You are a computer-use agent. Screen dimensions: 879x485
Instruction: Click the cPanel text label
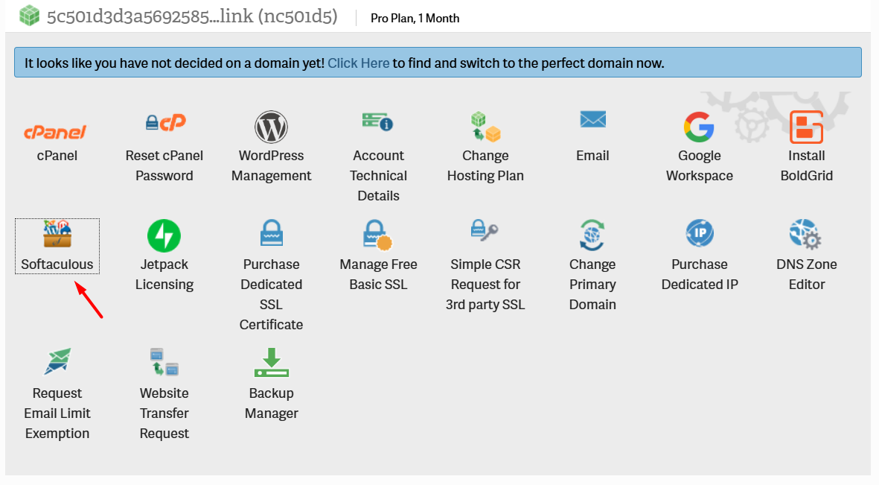[x=57, y=156]
